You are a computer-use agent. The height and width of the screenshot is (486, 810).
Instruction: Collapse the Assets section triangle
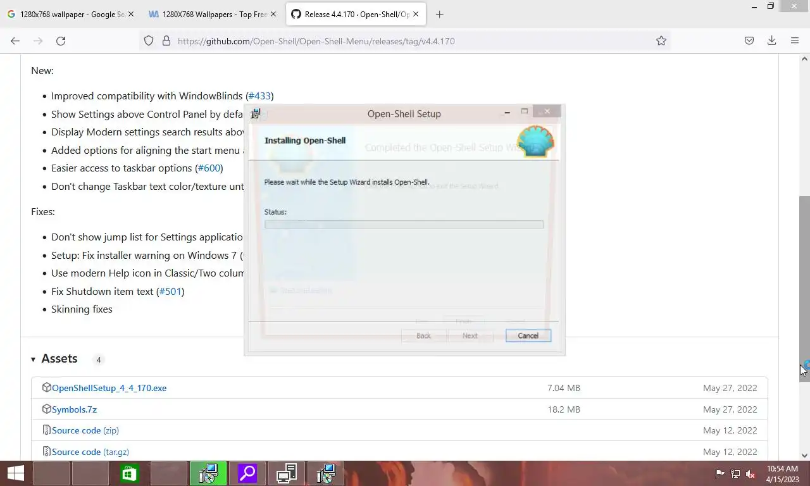[x=33, y=359]
